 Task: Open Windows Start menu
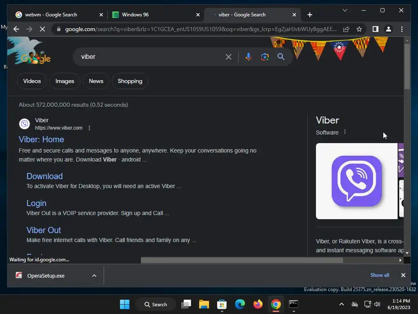125,304
